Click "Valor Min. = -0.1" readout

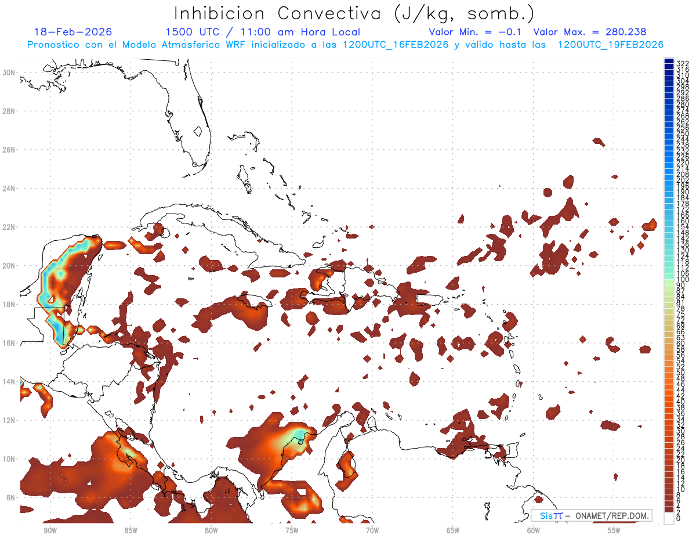[476, 33]
